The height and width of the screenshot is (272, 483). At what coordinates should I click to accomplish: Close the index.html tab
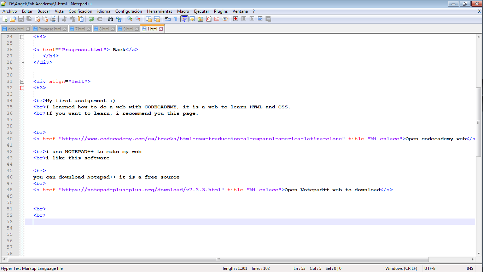click(28, 29)
